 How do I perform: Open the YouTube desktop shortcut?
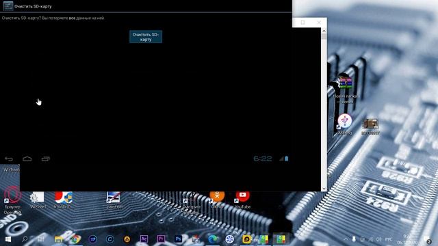(242, 200)
